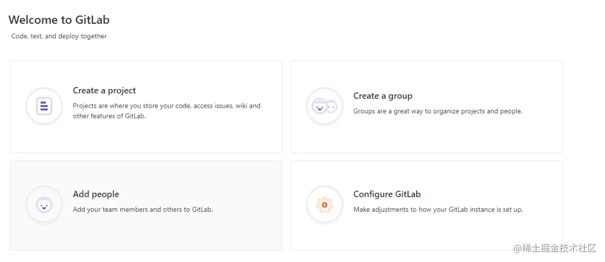Image resolution: width=605 pixels, height=262 pixels.
Task: Open the Create a group heading link
Action: click(x=383, y=96)
